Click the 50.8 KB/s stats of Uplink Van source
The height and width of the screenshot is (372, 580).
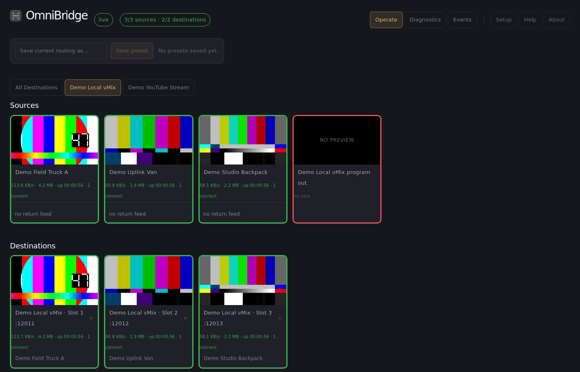click(143, 191)
